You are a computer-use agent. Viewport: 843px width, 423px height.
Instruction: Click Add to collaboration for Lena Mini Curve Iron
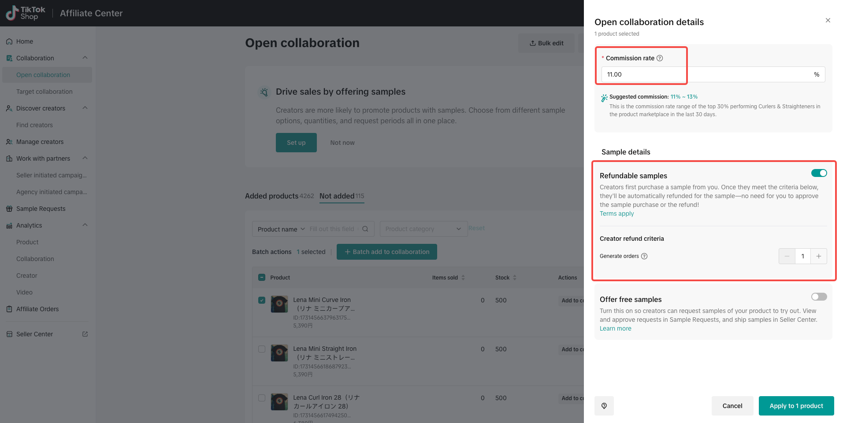(572, 300)
